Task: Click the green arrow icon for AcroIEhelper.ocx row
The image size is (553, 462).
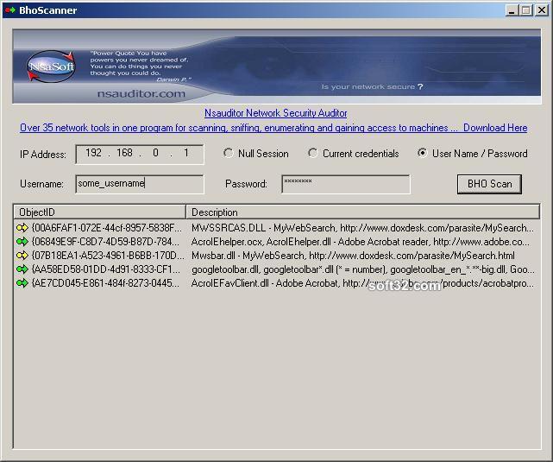Action: point(22,242)
